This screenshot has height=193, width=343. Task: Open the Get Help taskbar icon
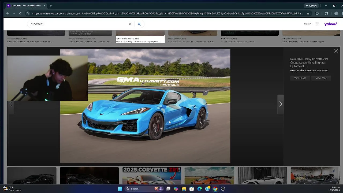click(207, 189)
